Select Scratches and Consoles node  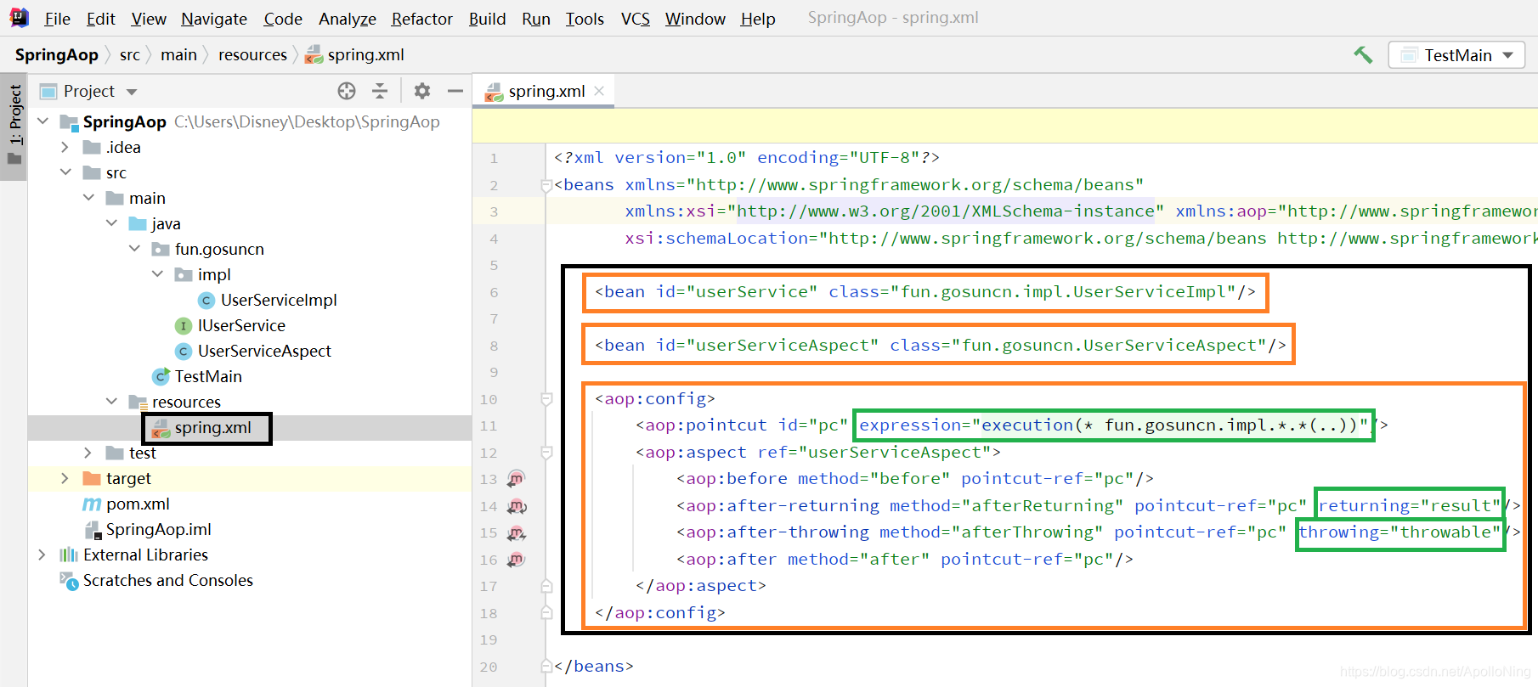tap(167, 580)
